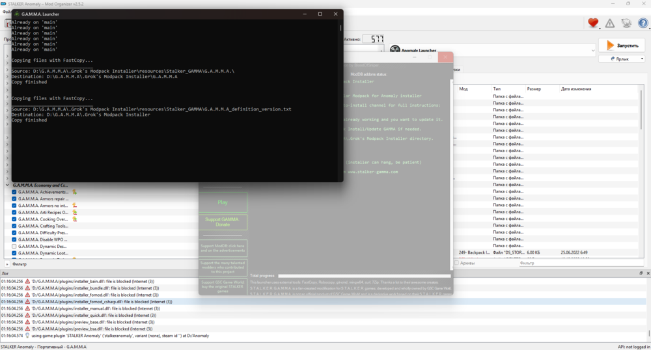Screen dimensions: 651x350
Task: Sort by the Размер column header
Action: coord(534,88)
